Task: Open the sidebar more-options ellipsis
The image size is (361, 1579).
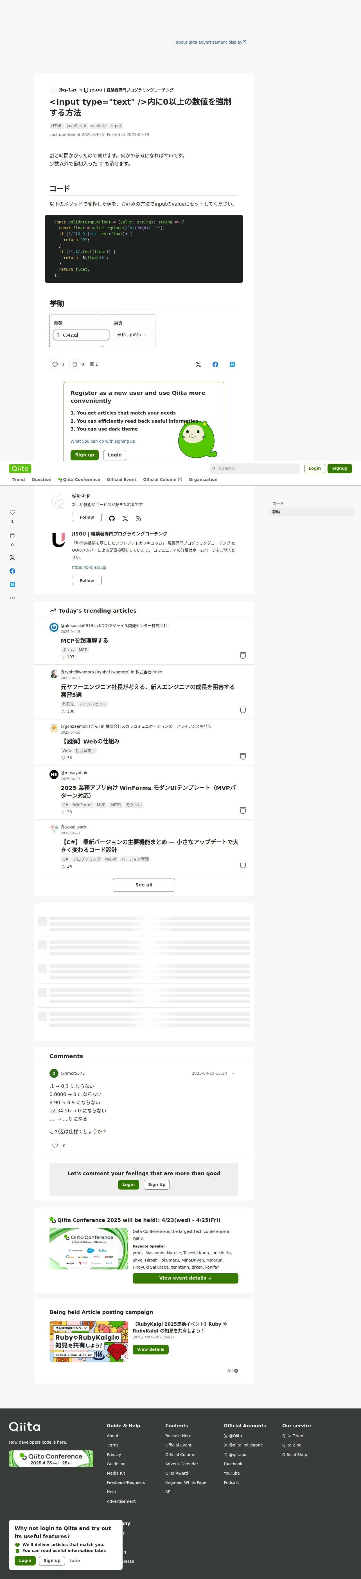Action: pyautogui.click(x=12, y=598)
